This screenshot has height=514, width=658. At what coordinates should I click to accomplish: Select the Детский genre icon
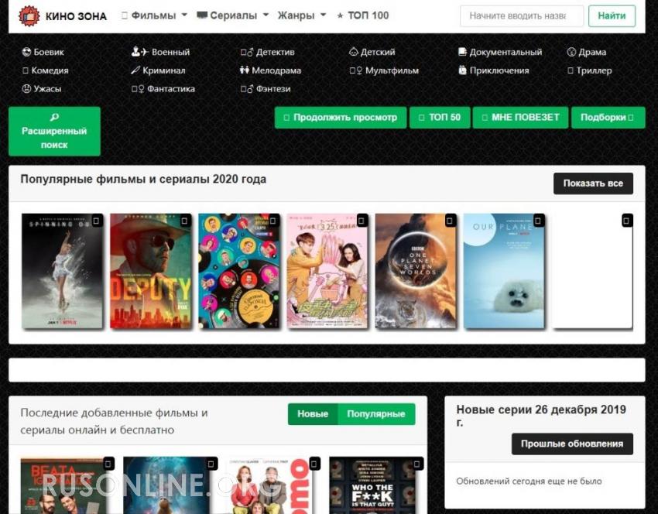[x=353, y=52]
